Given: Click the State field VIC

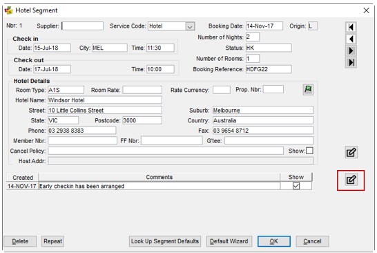Looking at the screenshot, I should (64, 120).
